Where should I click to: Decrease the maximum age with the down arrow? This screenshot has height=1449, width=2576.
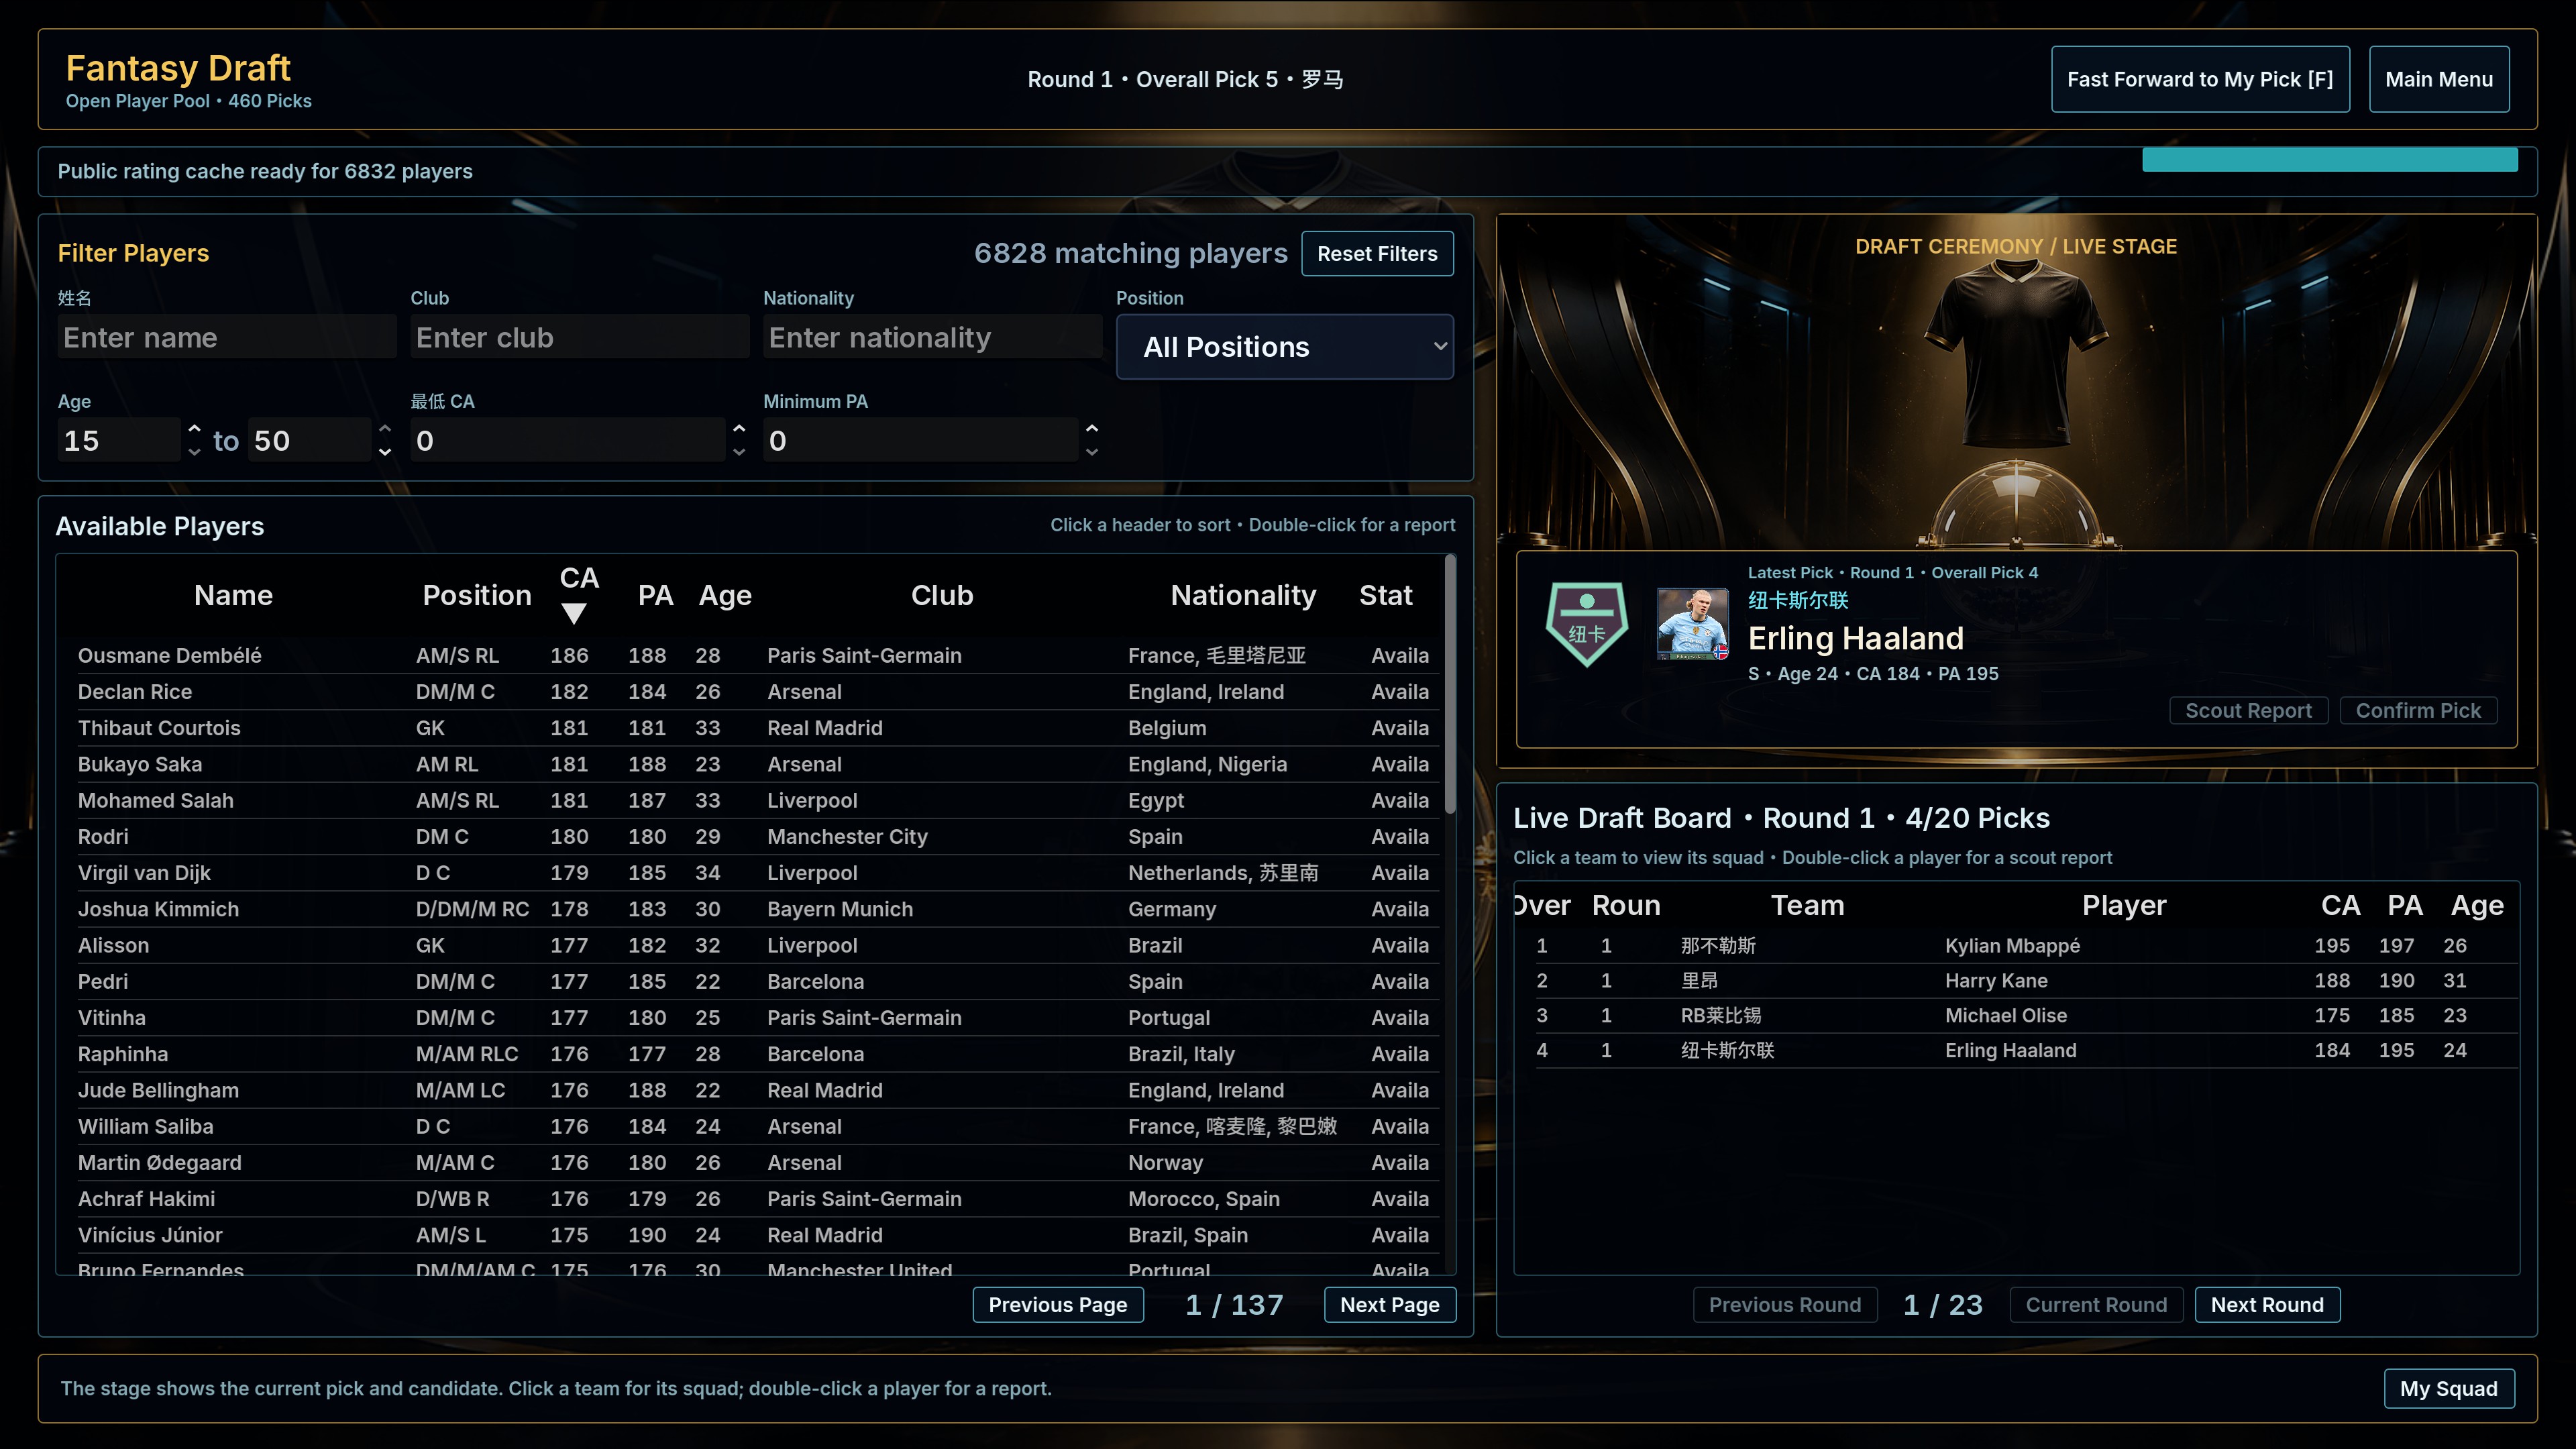(385, 452)
